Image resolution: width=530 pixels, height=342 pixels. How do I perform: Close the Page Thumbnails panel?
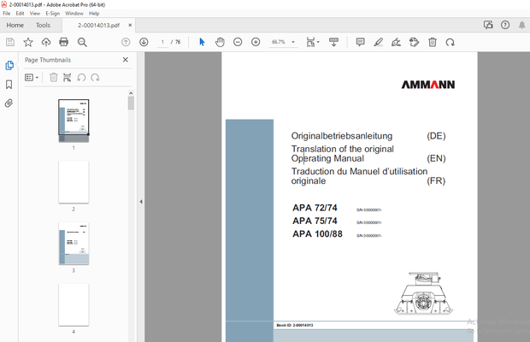(126, 60)
